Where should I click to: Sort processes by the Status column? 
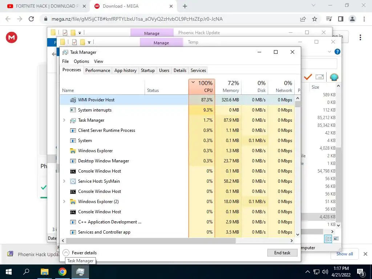[166, 87]
